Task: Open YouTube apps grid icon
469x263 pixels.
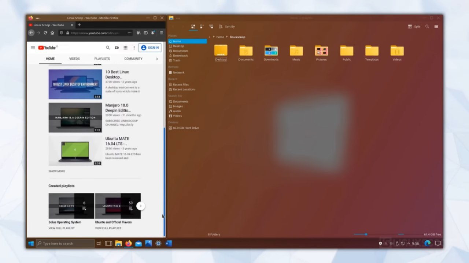Action: (125, 48)
